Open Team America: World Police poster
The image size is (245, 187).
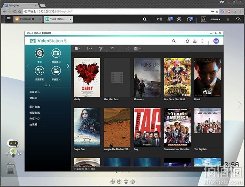point(177,127)
